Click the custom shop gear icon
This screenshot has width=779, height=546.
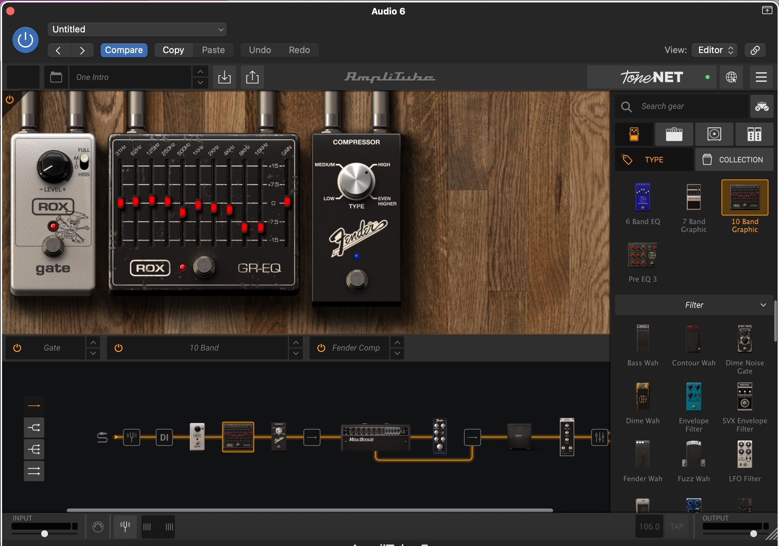[762, 107]
